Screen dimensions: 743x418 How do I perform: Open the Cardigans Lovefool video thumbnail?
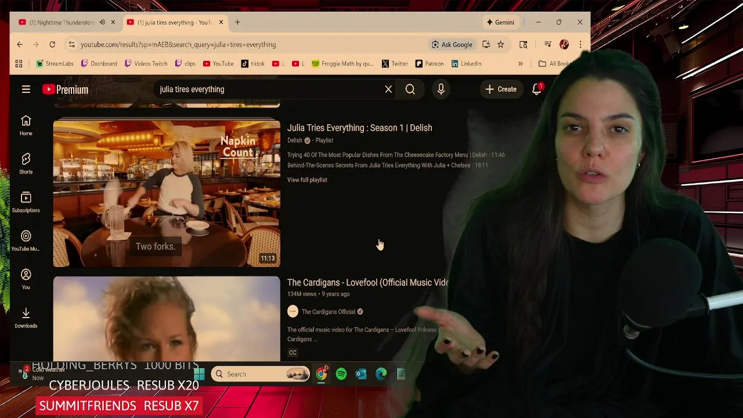coord(167,318)
